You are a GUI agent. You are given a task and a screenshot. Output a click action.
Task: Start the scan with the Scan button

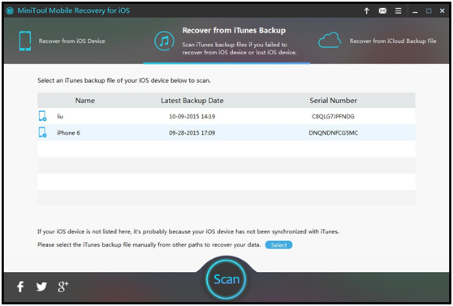point(226,279)
